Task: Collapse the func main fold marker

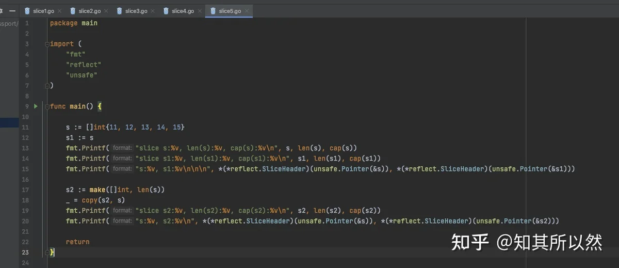Action: coord(47,106)
